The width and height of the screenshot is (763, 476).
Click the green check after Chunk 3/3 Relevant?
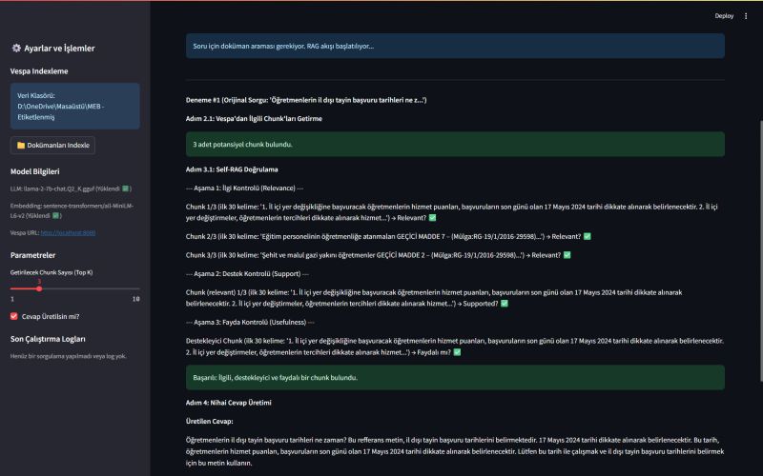click(x=567, y=255)
